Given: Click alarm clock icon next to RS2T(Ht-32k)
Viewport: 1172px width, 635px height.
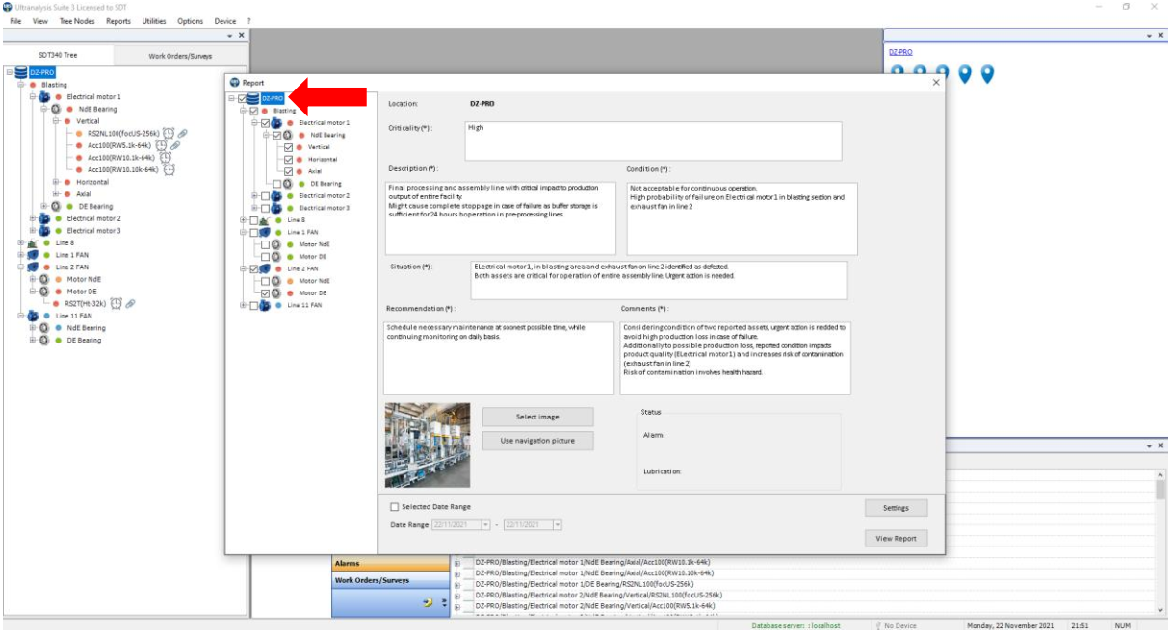Looking at the screenshot, I should click(116, 304).
